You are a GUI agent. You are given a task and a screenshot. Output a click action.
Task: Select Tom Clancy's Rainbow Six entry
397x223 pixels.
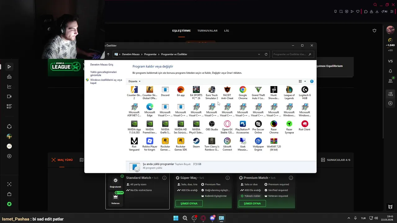(212, 144)
